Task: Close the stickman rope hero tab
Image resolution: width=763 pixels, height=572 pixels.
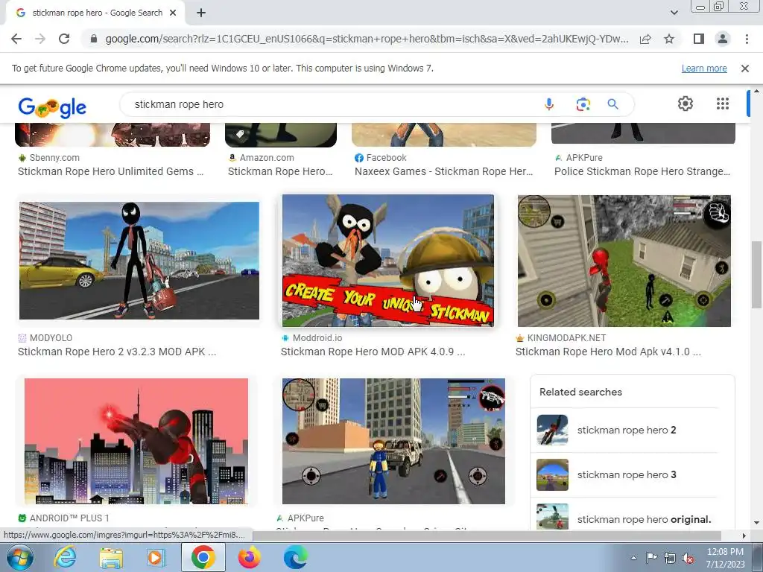Action: pos(173,13)
